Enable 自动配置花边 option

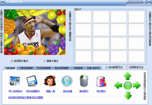(107, 67)
